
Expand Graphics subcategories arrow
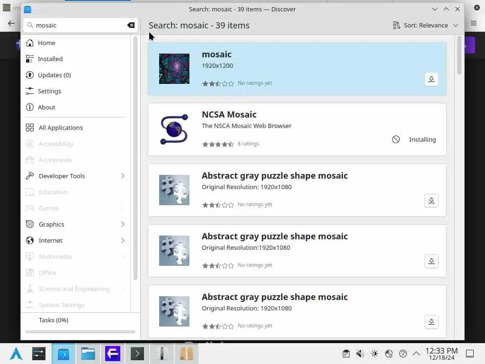click(x=123, y=224)
